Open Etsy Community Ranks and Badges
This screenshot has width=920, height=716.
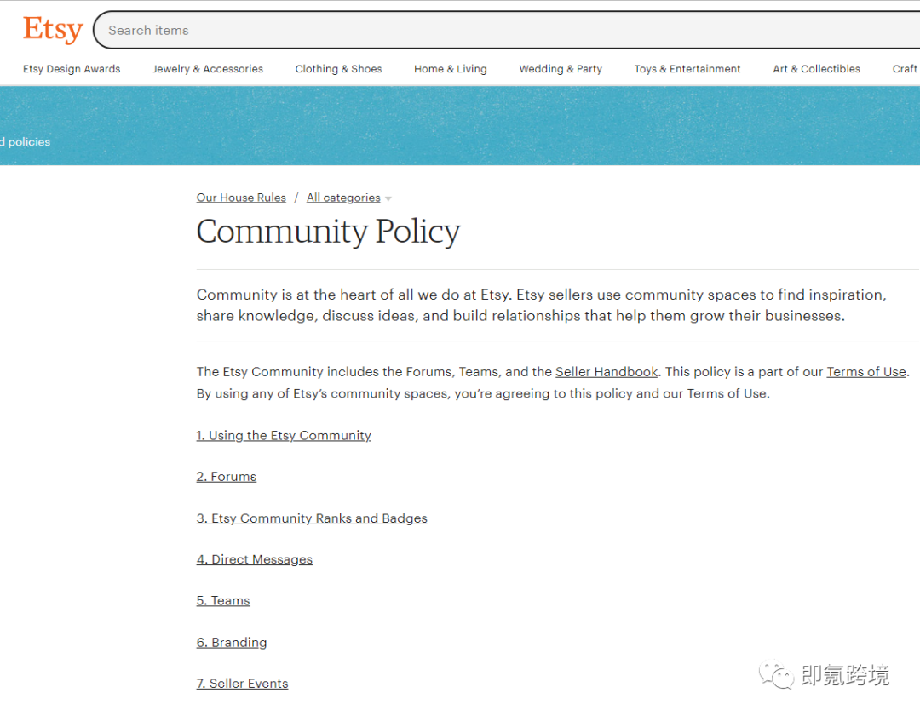[312, 518]
